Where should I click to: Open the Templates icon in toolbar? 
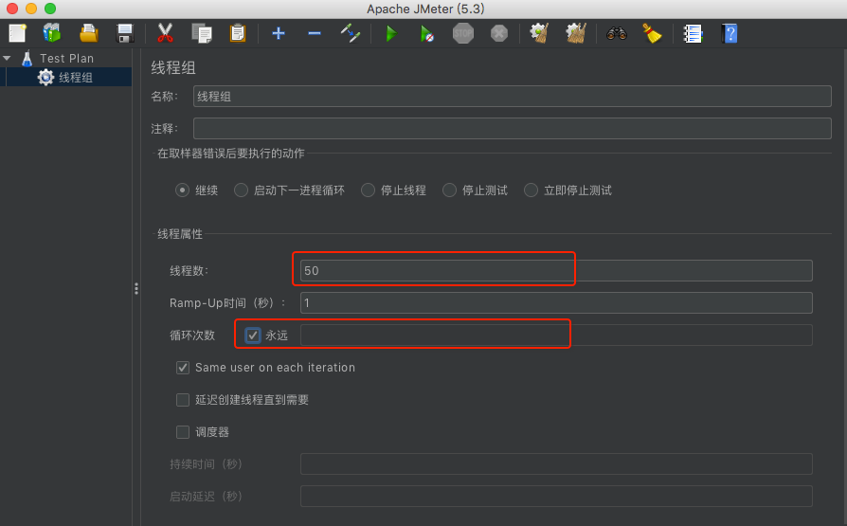pos(52,33)
